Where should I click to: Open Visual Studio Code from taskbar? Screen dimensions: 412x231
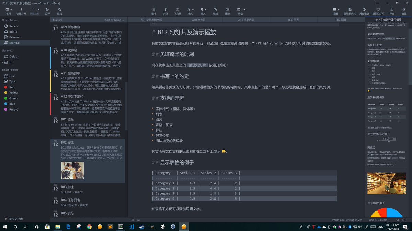[131, 227]
